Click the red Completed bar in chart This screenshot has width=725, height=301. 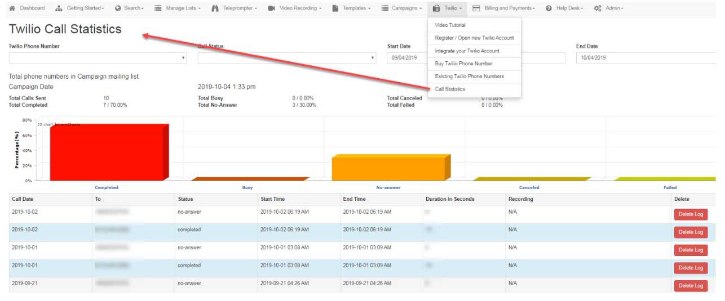pos(107,153)
